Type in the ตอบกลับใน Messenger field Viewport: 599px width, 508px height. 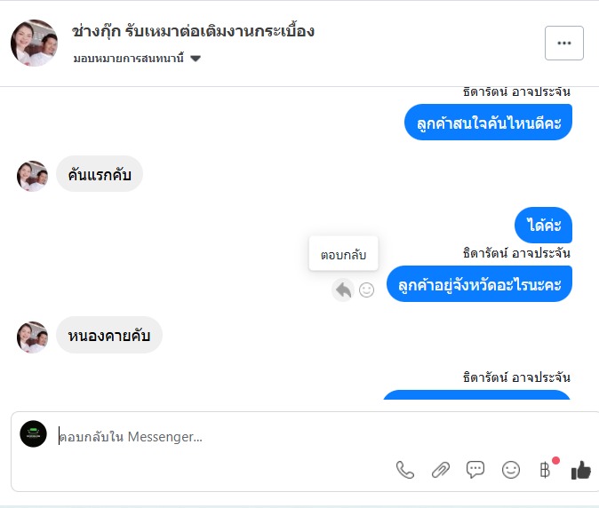(x=222, y=437)
